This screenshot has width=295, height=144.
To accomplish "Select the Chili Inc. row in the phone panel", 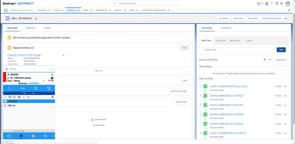I will pos(29,105).
